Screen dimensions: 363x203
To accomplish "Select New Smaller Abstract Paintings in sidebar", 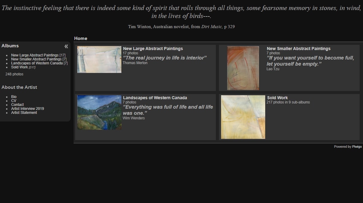I will tap(36, 59).
